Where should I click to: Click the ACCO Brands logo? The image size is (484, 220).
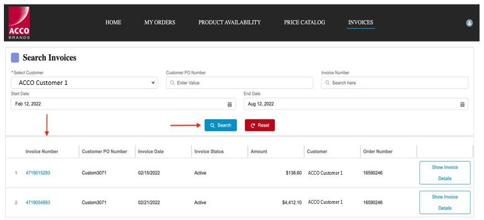point(19,23)
